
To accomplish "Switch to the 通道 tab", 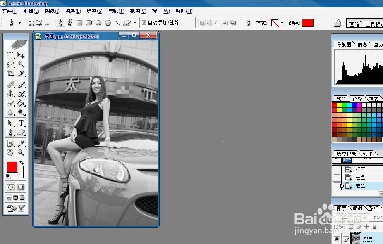I will click(357, 208).
